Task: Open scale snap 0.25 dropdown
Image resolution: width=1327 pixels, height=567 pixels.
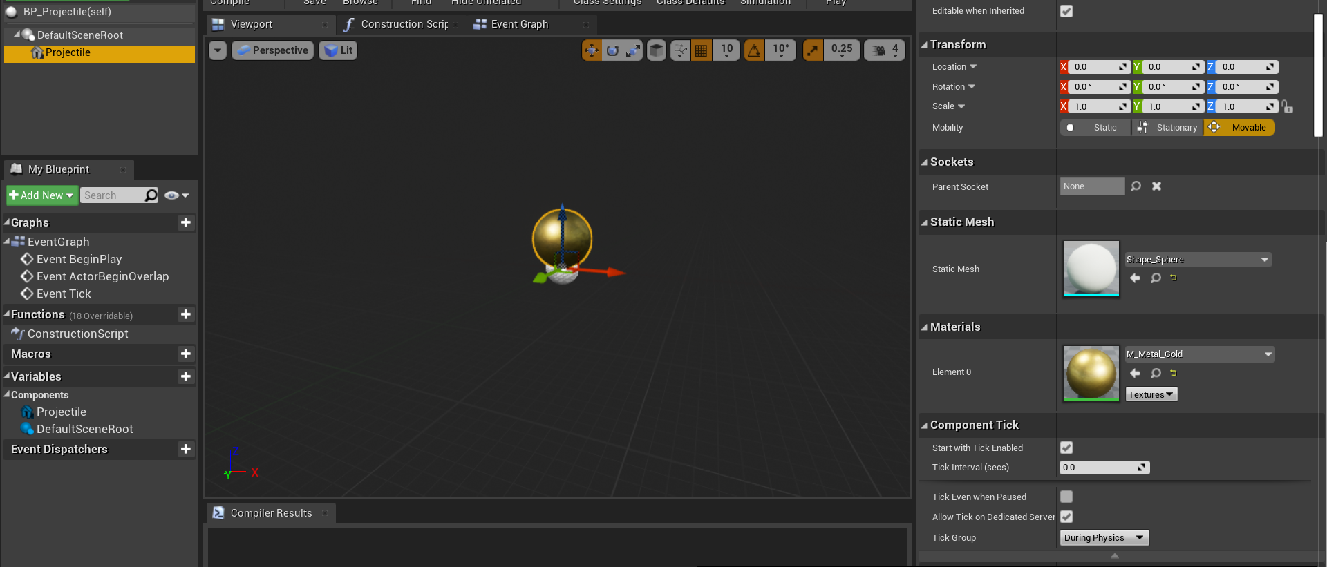Action: point(842,50)
